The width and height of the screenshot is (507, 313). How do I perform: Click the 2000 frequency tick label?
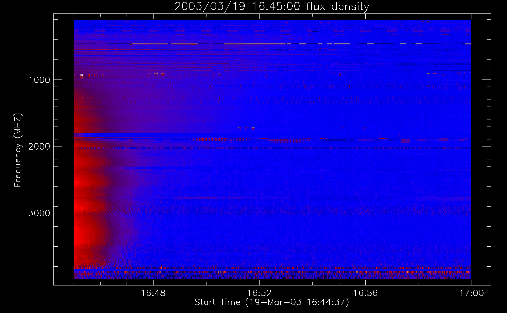click(x=39, y=146)
